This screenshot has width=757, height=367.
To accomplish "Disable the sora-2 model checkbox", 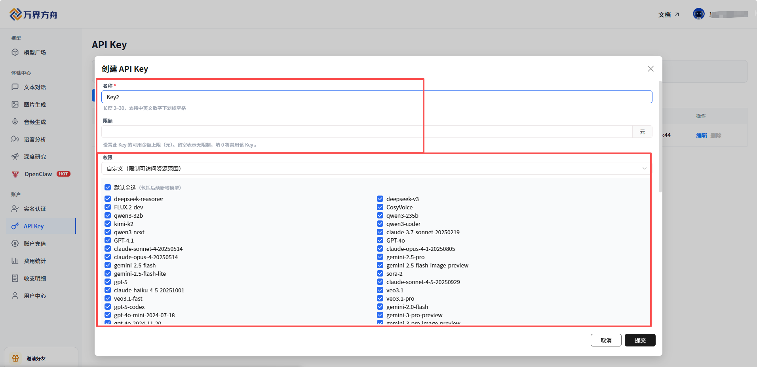I will click(x=380, y=273).
